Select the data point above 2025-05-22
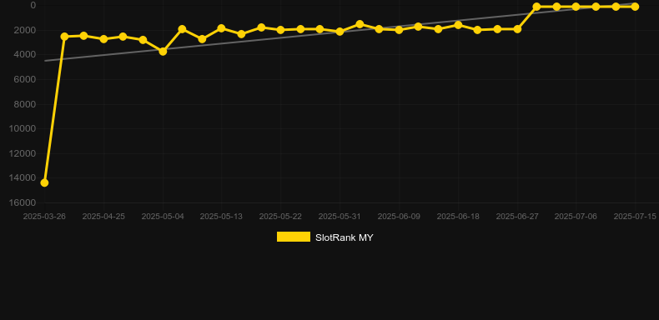This screenshot has height=320, width=659. (281, 30)
